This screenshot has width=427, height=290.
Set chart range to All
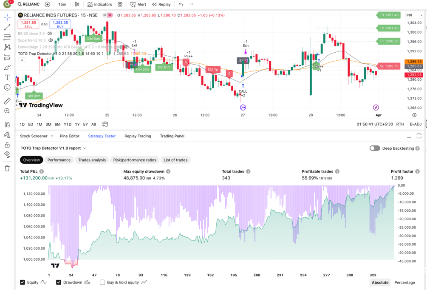[x=93, y=124]
